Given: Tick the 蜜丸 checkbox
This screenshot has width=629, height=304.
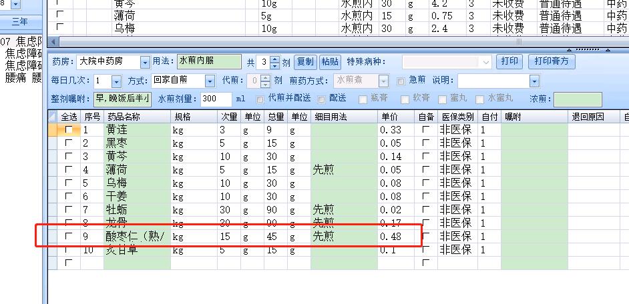Looking at the screenshot, I should [443, 100].
